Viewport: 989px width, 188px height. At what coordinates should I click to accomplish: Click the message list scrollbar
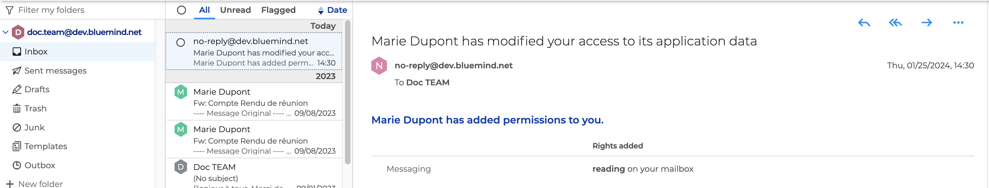348,92
